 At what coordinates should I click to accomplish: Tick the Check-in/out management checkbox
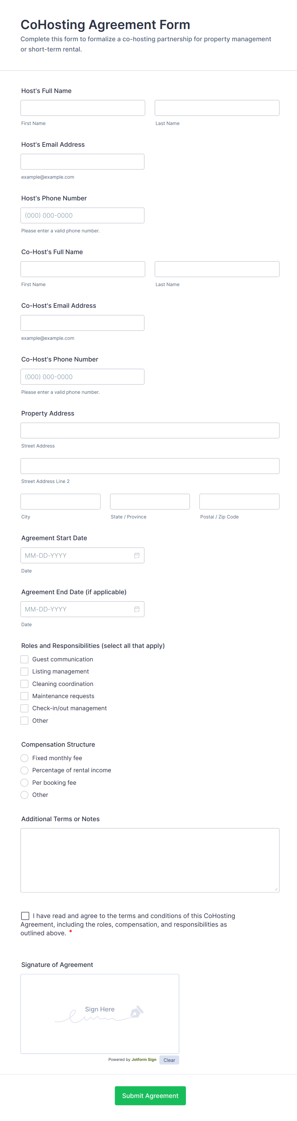click(24, 708)
